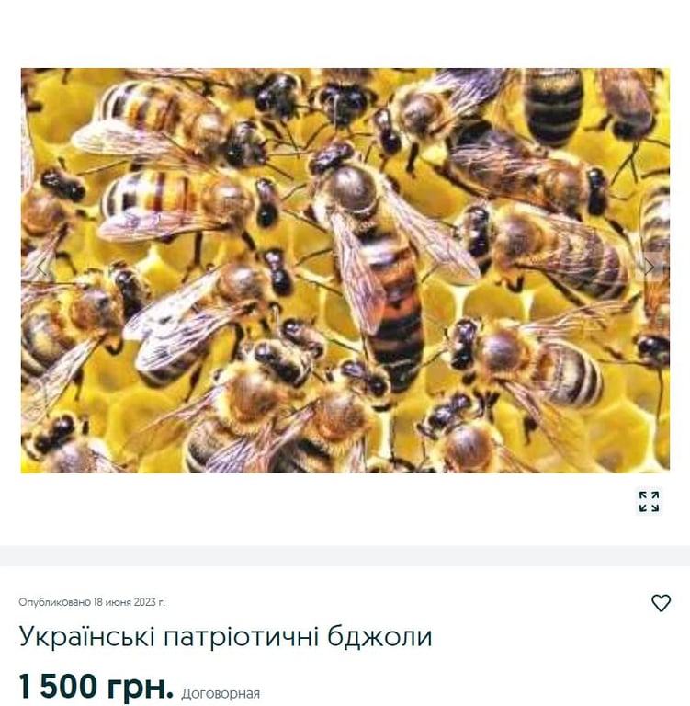The image size is (690, 706).
Task: Click the gray divider bar below gallery
Action: [345, 556]
